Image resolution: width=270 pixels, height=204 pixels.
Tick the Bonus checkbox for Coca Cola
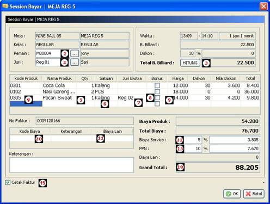click(157, 85)
